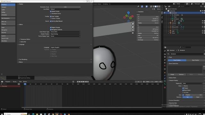Click the camera view icon in viewport

click(x=133, y=30)
